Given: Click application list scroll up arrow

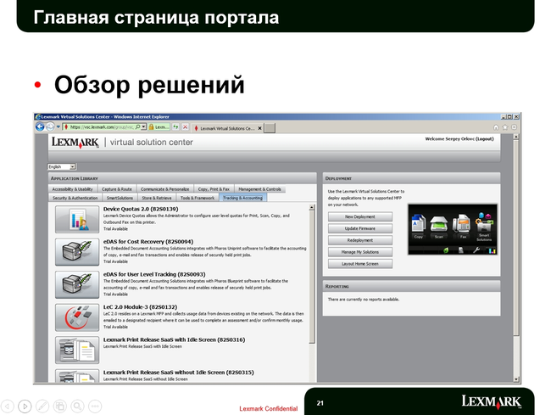Looking at the screenshot, I should (312, 207).
